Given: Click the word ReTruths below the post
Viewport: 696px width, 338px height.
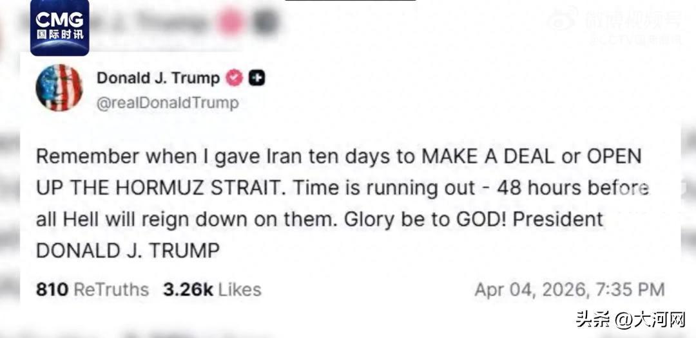Looking at the screenshot, I should tap(111, 289).
